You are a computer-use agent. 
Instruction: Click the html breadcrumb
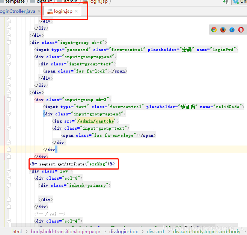(17, 231)
